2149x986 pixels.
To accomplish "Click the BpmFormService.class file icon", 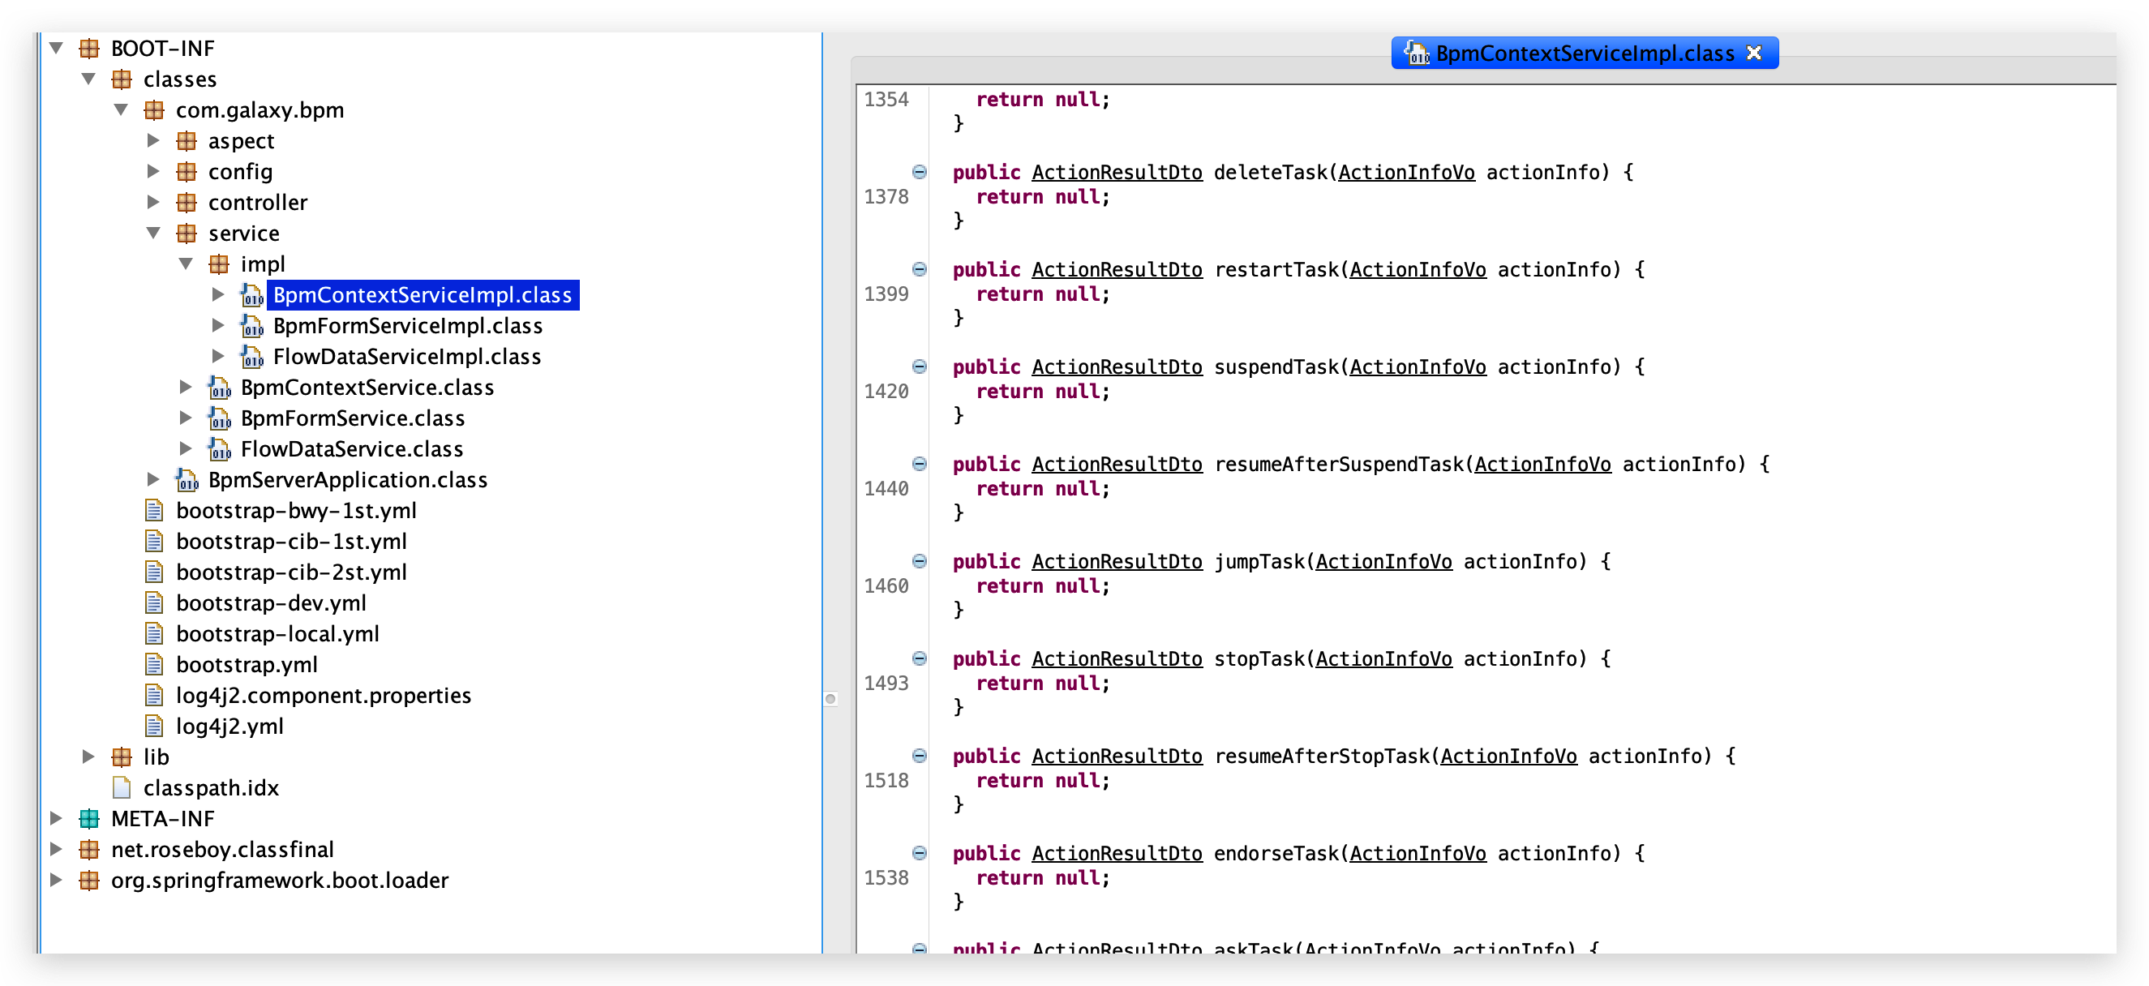I will coord(220,418).
